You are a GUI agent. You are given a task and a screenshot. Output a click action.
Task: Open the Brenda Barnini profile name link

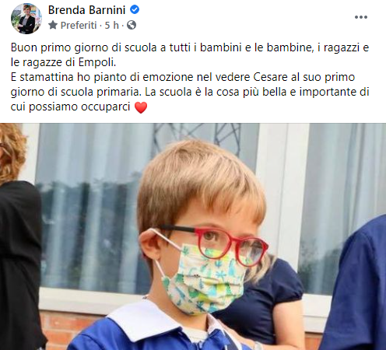point(86,10)
